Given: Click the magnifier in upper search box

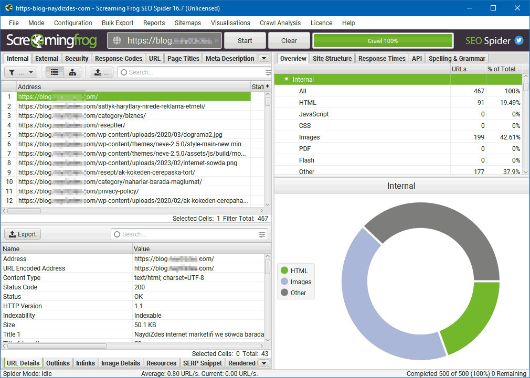Looking at the screenshot, I should (x=124, y=72).
